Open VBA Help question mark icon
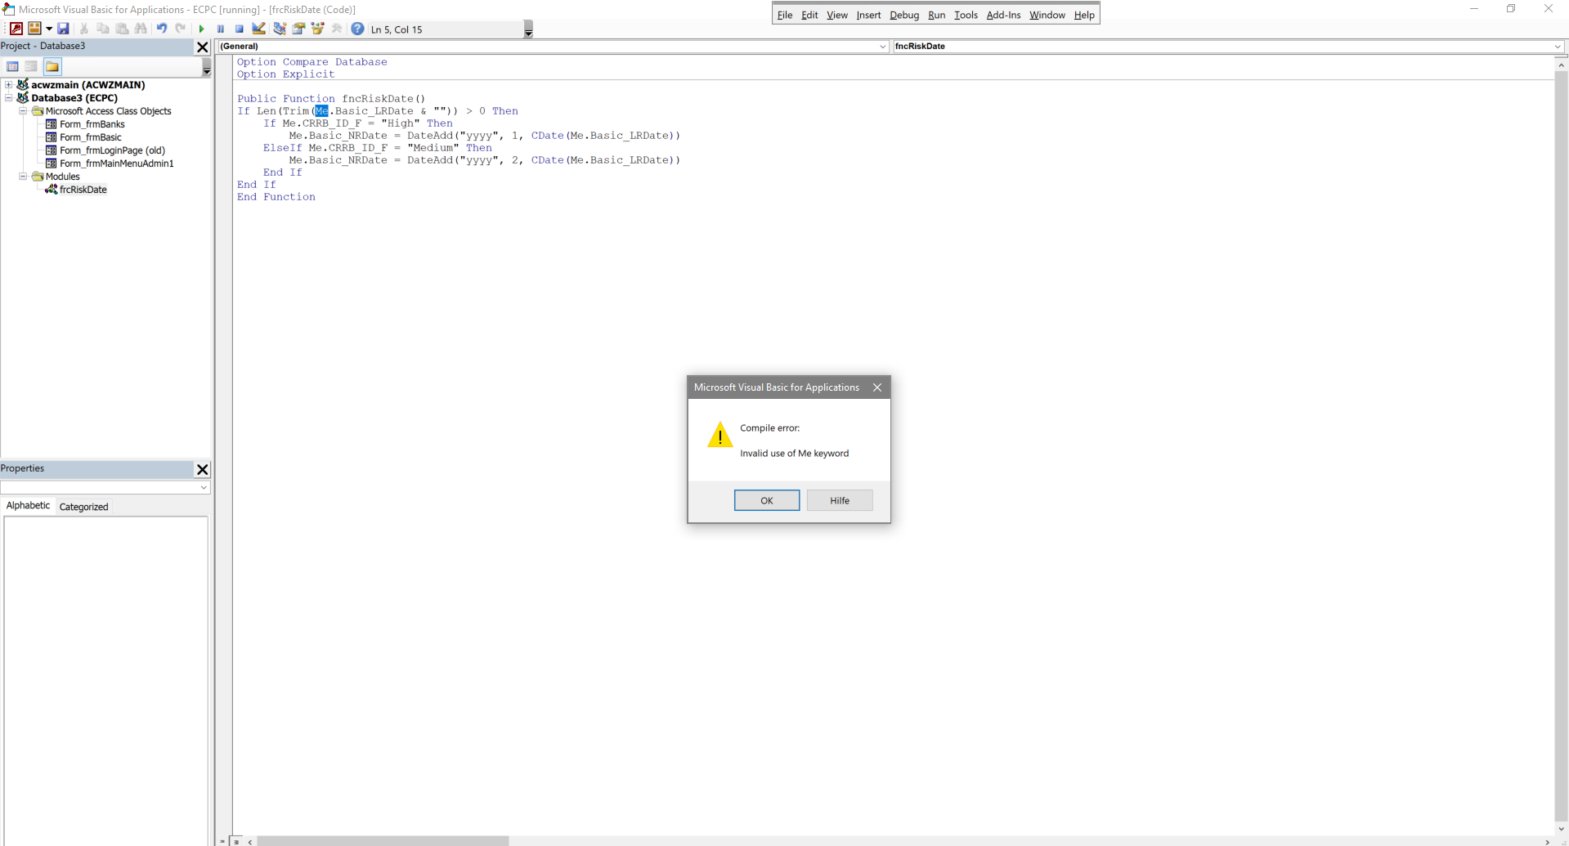Screen dimensions: 1569x846 pos(357,29)
